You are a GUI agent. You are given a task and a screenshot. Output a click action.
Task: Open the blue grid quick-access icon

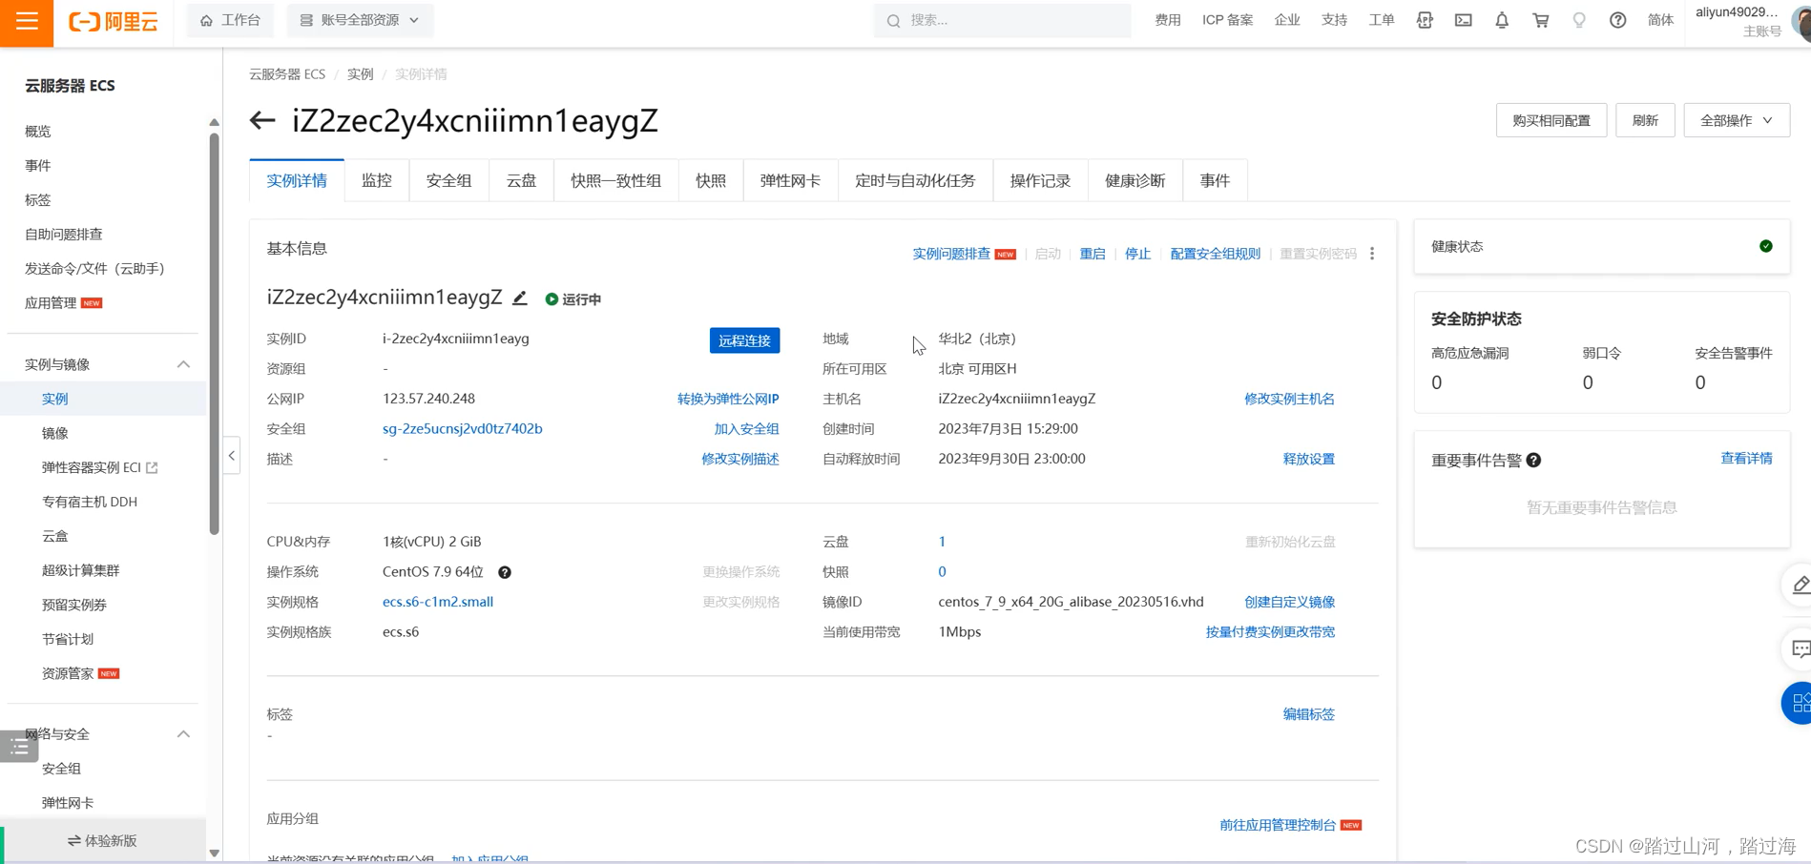tap(1799, 704)
